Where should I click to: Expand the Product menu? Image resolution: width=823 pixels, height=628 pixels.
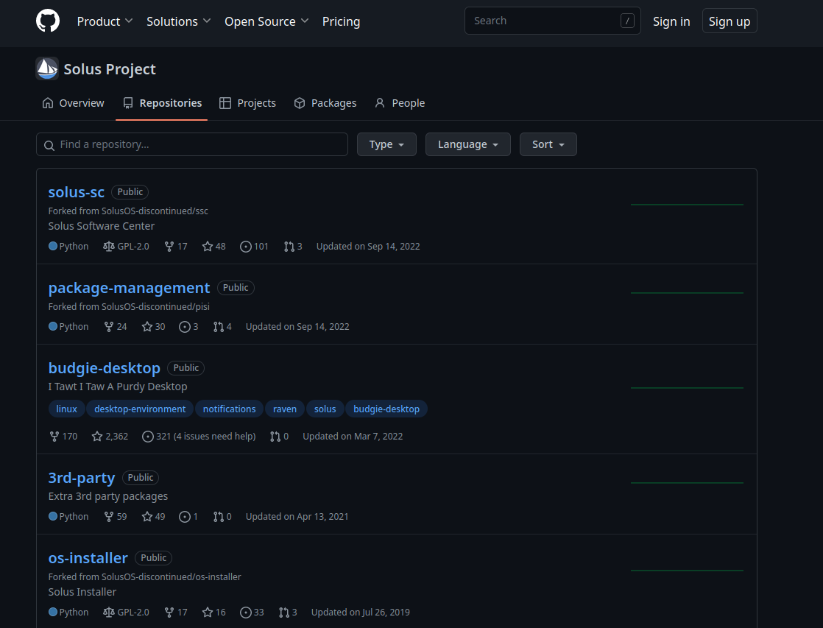pos(105,21)
